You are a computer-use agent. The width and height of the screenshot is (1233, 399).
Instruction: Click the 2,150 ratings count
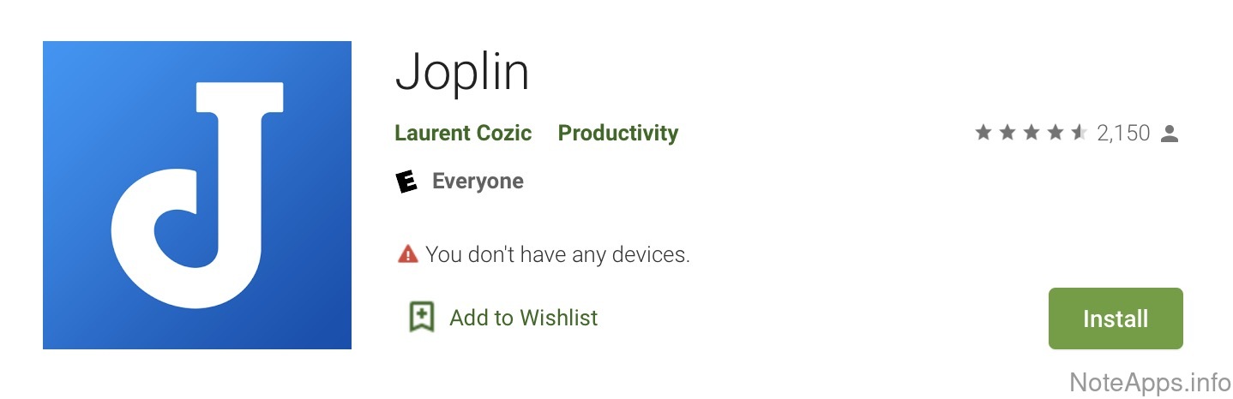point(1123,134)
